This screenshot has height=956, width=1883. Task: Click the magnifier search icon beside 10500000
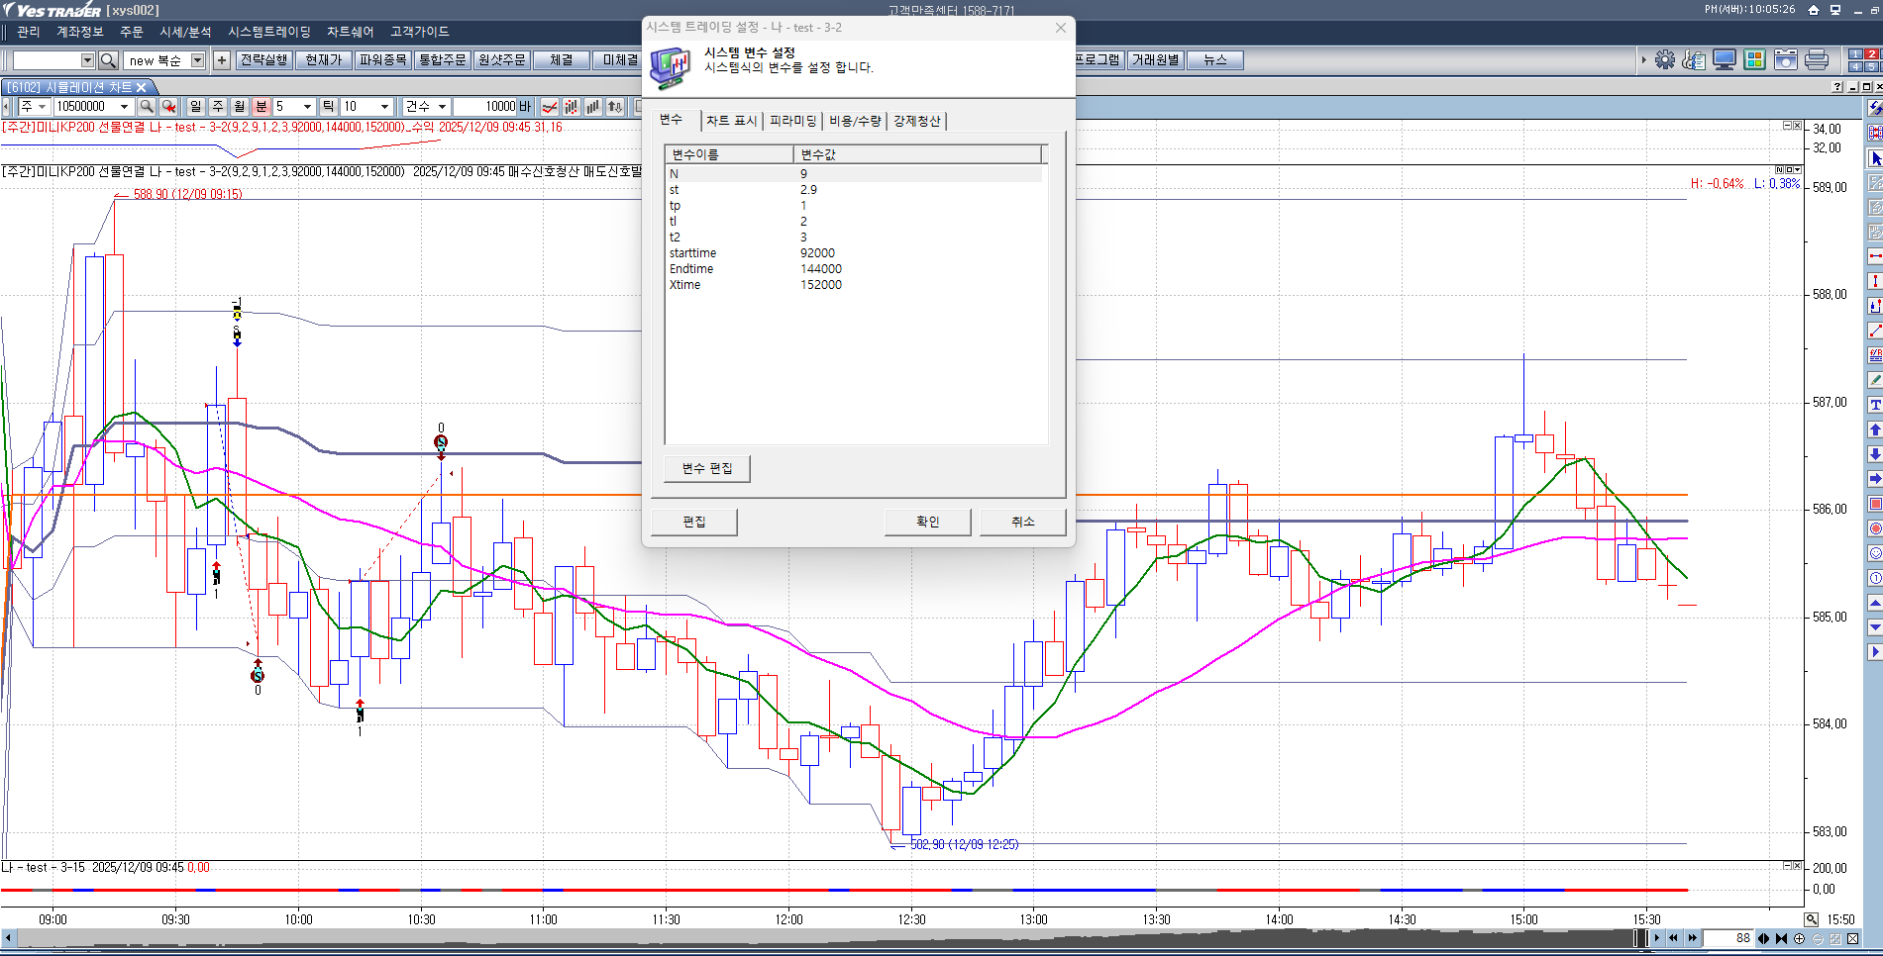pyautogui.click(x=147, y=107)
